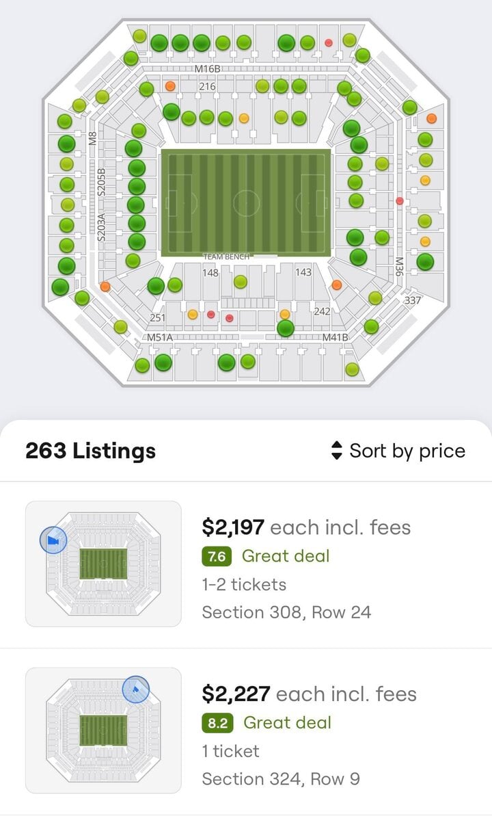The width and height of the screenshot is (492, 816).
Task: Click the Section 308 seat map thumbnail
Action: coord(103,564)
